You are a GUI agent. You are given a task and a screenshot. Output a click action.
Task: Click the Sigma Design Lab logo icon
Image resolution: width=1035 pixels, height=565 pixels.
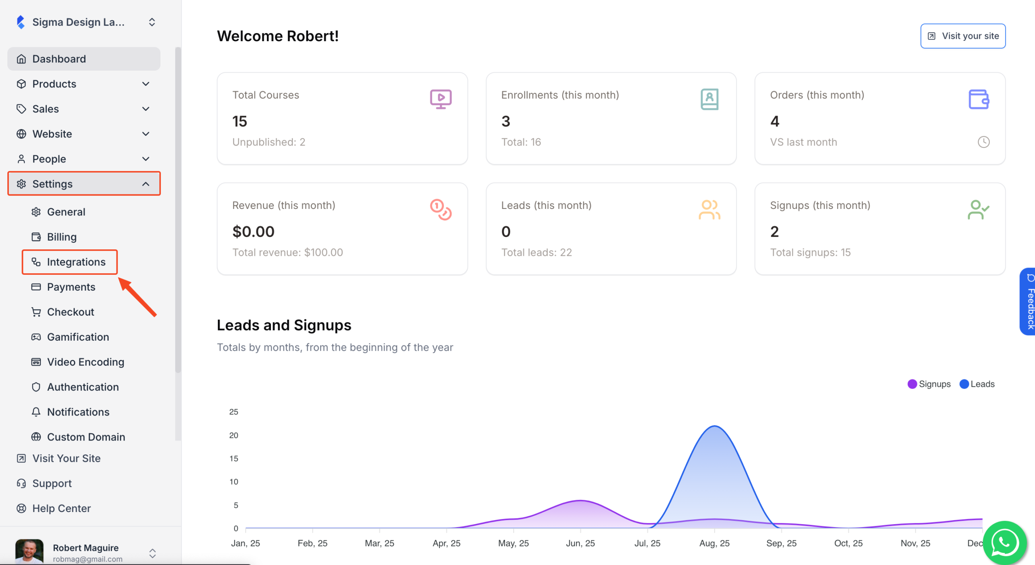coord(21,22)
